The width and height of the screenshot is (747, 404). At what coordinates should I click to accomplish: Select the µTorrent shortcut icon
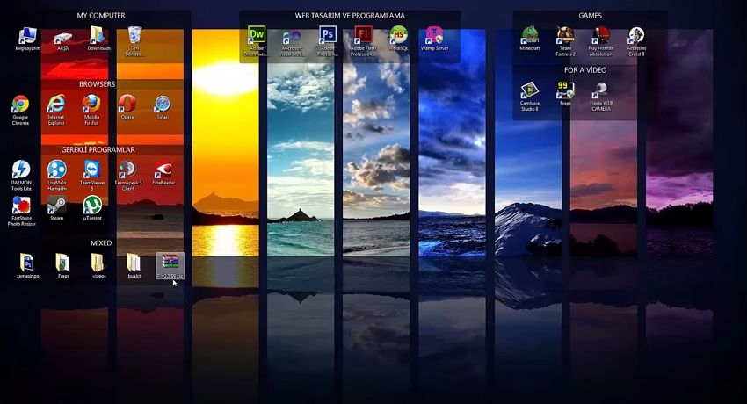point(91,206)
